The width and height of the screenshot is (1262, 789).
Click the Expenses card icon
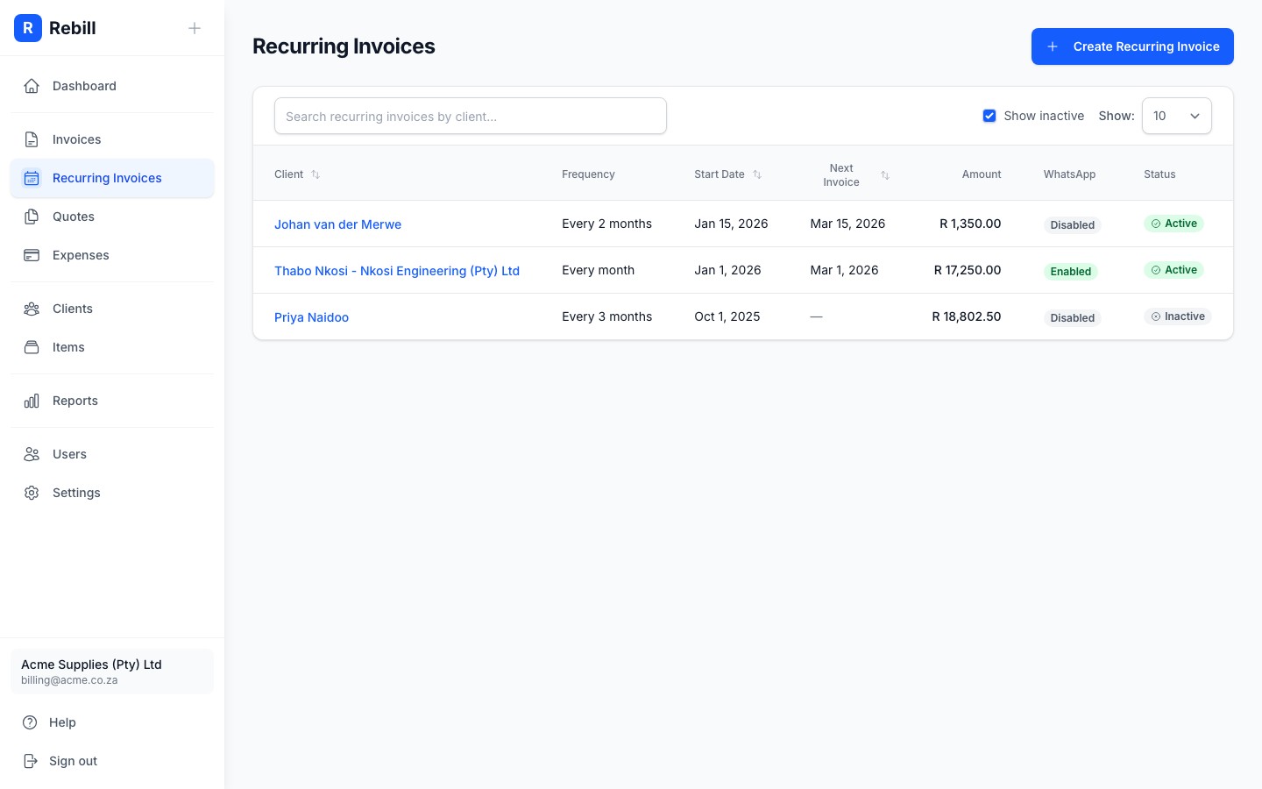(x=32, y=255)
